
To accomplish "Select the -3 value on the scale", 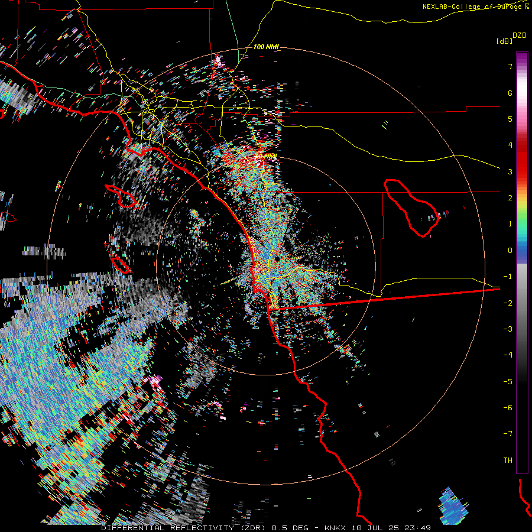I will click(x=508, y=329).
